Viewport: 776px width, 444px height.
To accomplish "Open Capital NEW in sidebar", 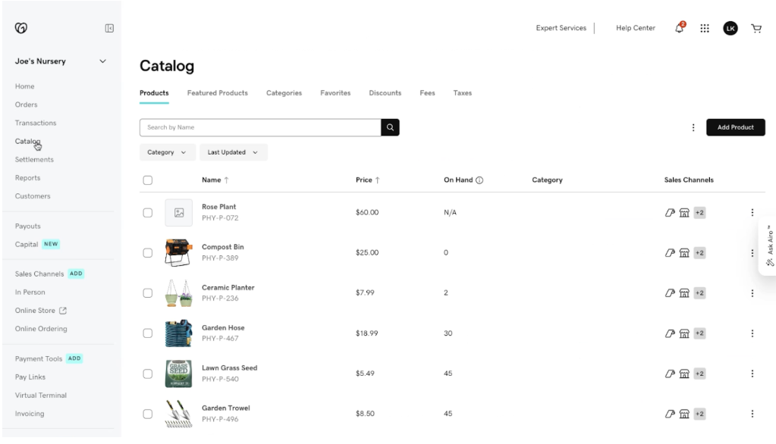I will coord(37,244).
